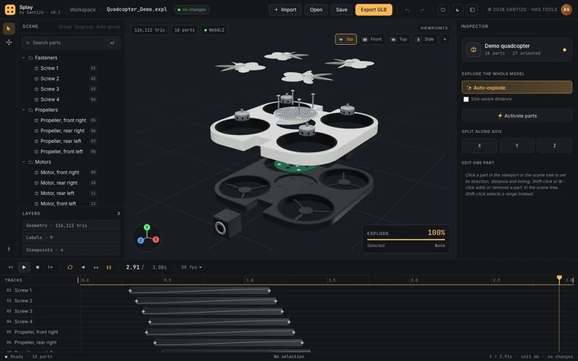The height and width of the screenshot is (361, 578).
Task: Select Propeller, rear left in tree
Action: [61, 141]
